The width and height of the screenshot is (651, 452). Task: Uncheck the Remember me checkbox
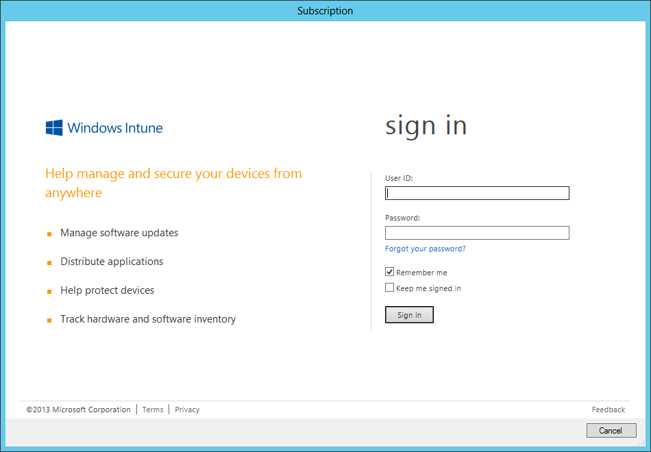pyautogui.click(x=389, y=272)
